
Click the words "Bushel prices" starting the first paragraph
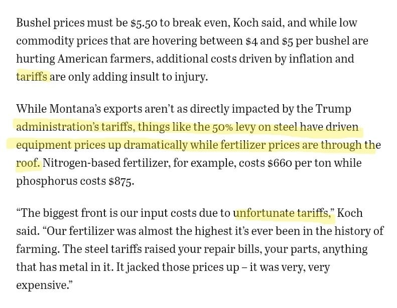tap(50, 23)
